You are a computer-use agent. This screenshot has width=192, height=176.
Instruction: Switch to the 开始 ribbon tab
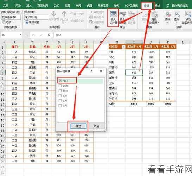[18, 6]
